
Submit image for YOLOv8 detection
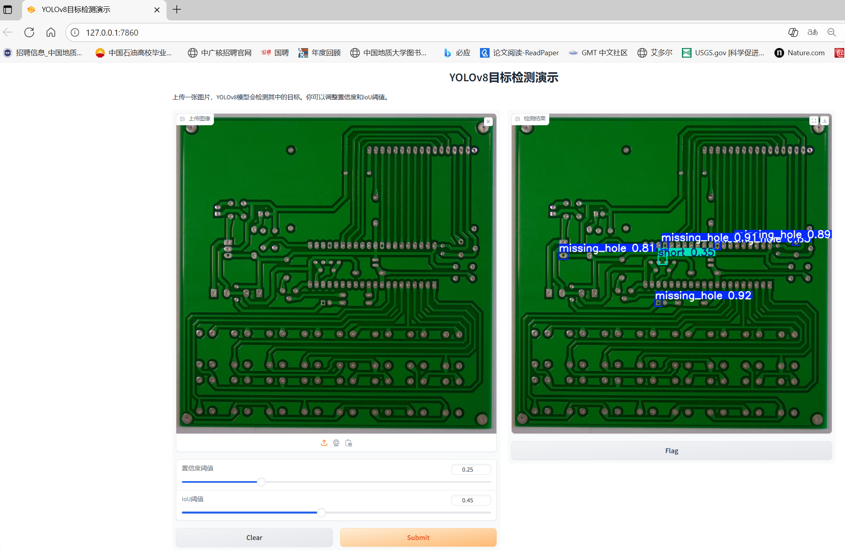coord(418,537)
